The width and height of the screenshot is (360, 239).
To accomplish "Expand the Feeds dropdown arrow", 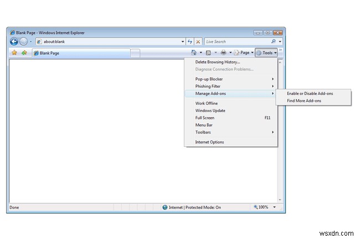I will pos(215,53).
